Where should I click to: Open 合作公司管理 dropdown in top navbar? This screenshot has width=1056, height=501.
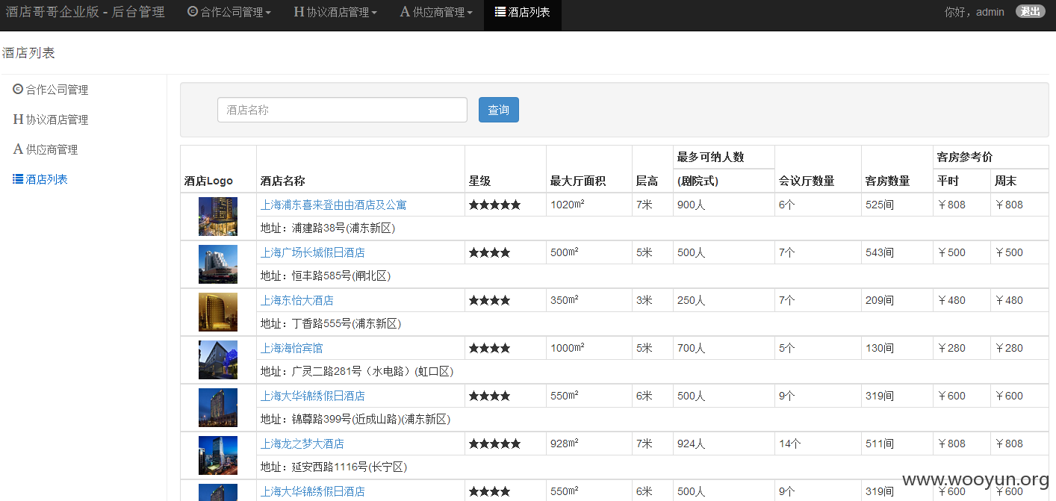pyautogui.click(x=229, y=12)
